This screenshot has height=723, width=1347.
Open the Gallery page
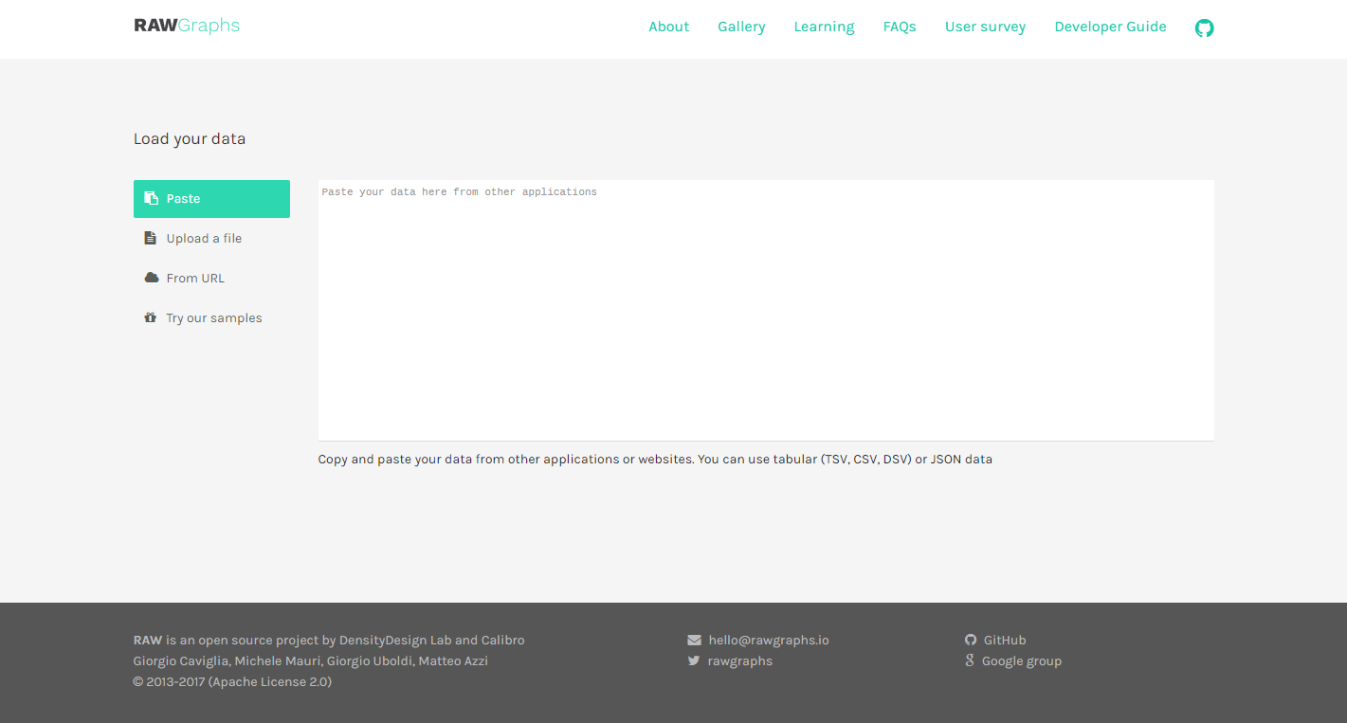[741, 27]
